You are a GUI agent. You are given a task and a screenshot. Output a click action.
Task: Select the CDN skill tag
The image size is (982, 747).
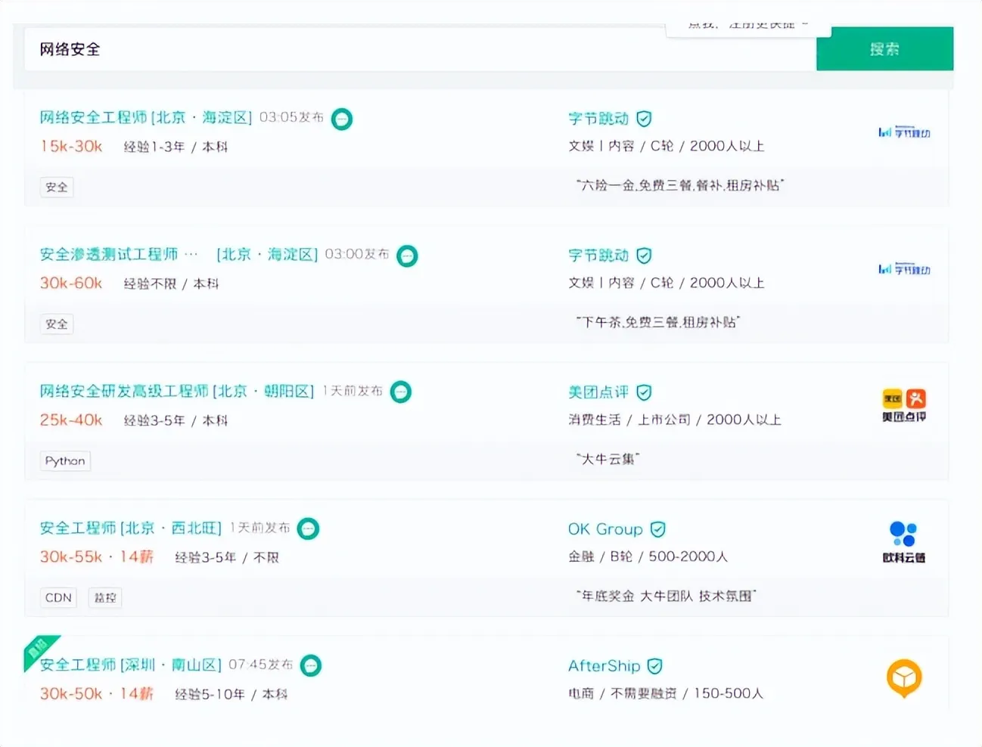58,598
